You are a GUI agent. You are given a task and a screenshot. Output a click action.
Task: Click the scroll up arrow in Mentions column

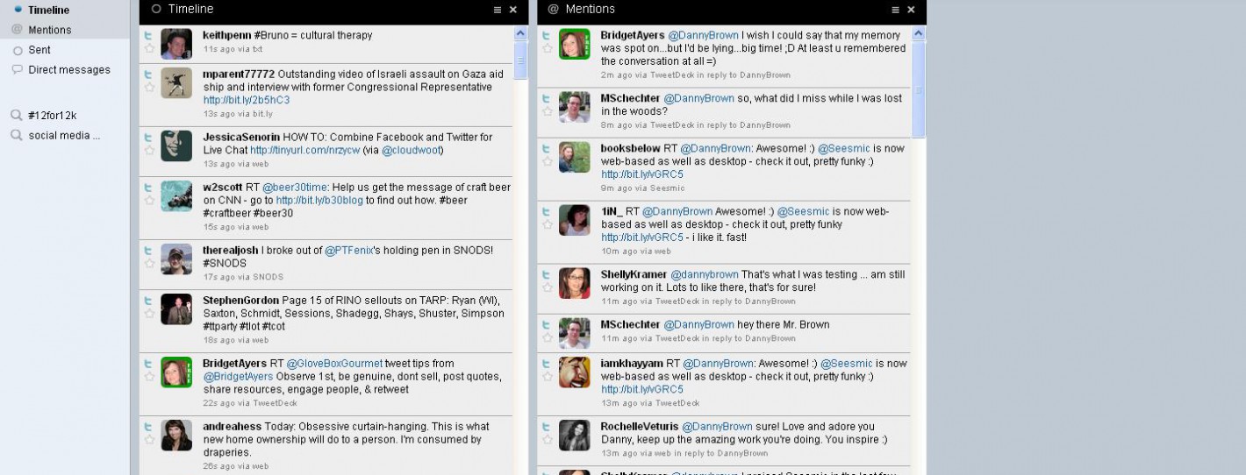(919, 34)
